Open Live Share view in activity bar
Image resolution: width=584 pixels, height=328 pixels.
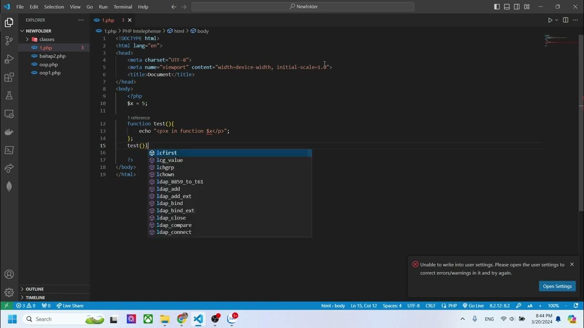point(9,168)
